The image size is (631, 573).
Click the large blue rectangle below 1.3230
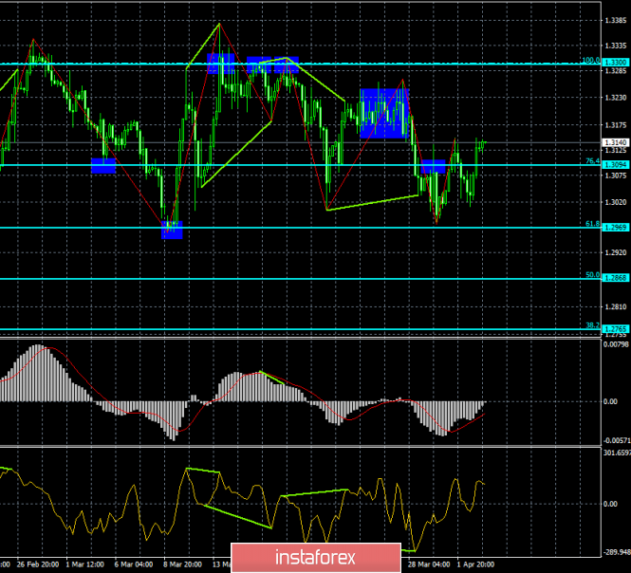point(384,113)
